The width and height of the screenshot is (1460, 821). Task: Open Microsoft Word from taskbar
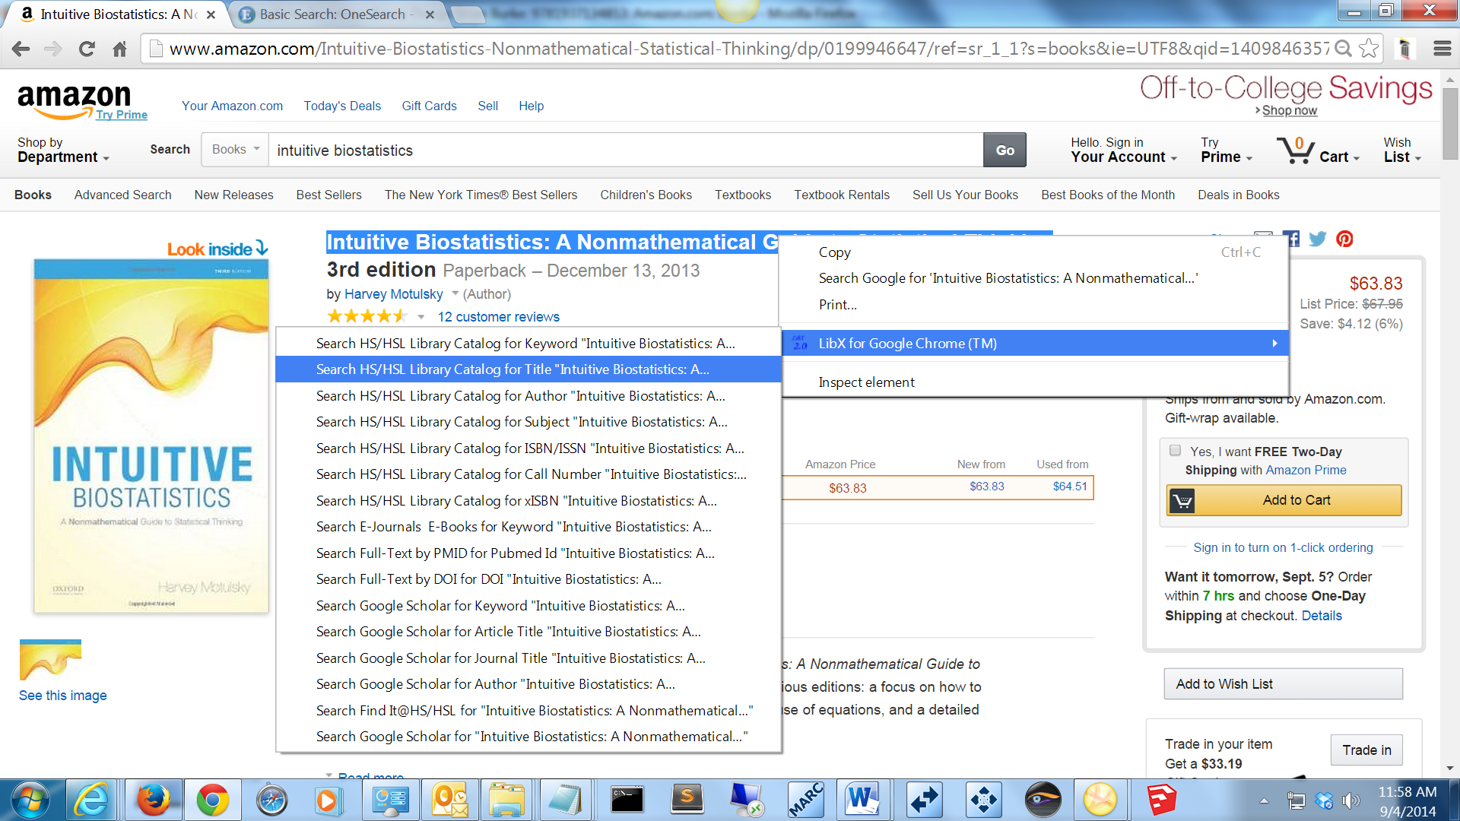point(863,800)
